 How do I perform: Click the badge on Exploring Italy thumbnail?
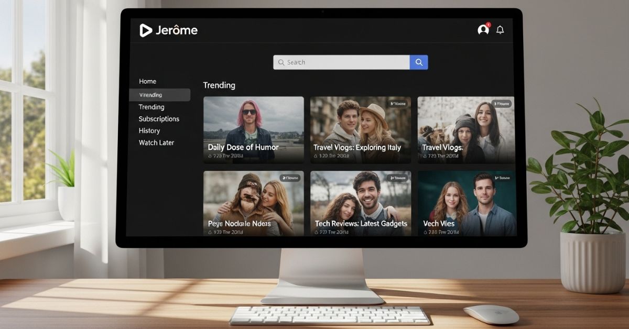(x=399, y=104)
